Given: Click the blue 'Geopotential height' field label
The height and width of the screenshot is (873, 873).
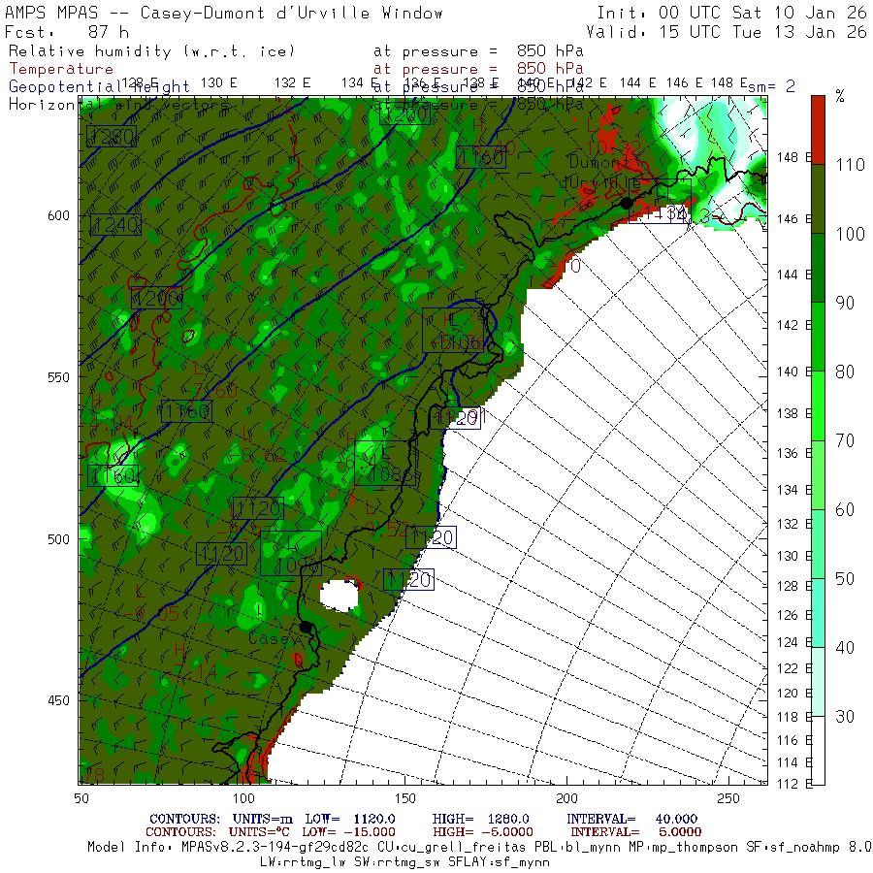Looking at the screenshot, I should point(99,87).
